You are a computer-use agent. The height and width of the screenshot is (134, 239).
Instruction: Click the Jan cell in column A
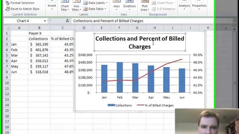[x=19, y=44]
